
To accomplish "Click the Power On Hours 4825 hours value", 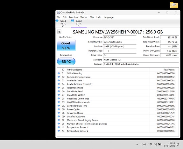I will point(169,55).
